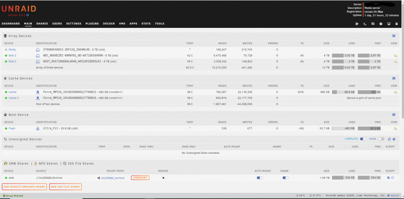Screen dimensions: 404x199
Task: Open the Parity device link
Action: click(x=12, y=49)
